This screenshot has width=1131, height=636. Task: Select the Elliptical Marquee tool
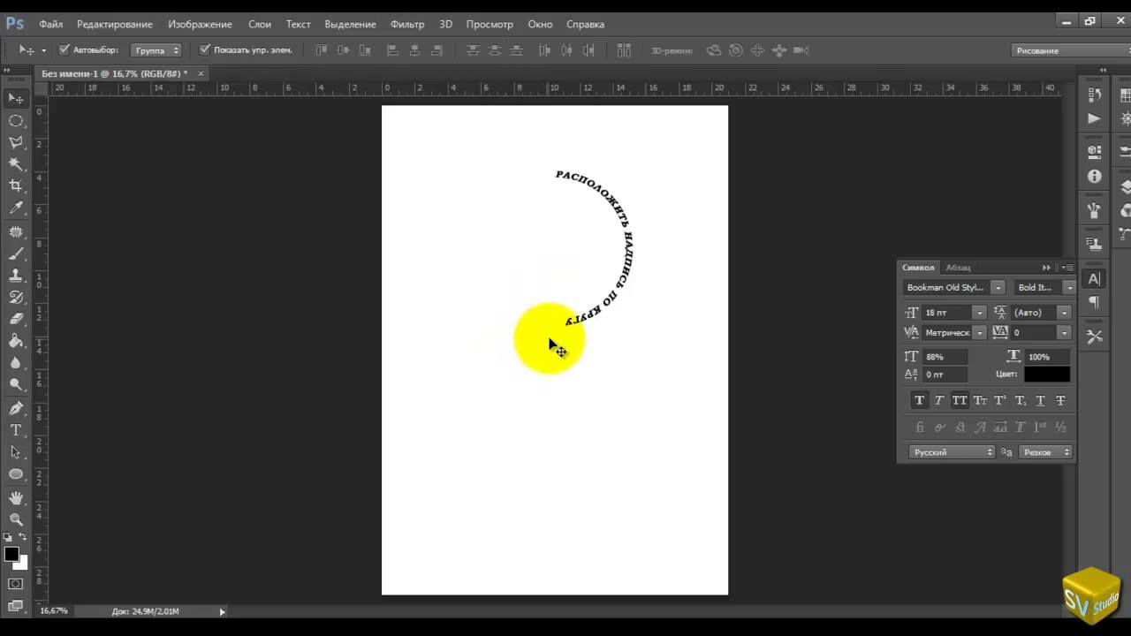coord(16,120)
